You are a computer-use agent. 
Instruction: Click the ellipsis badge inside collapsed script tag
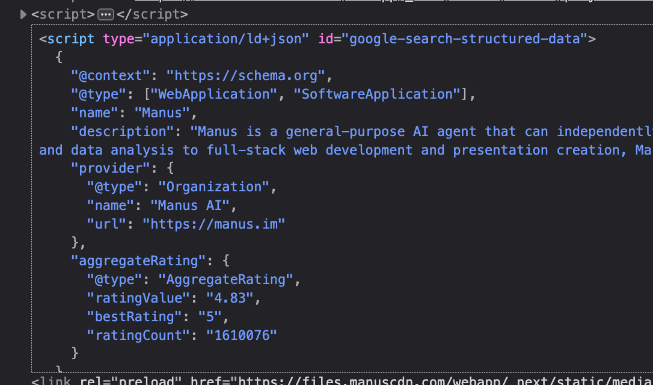[106, 14]
